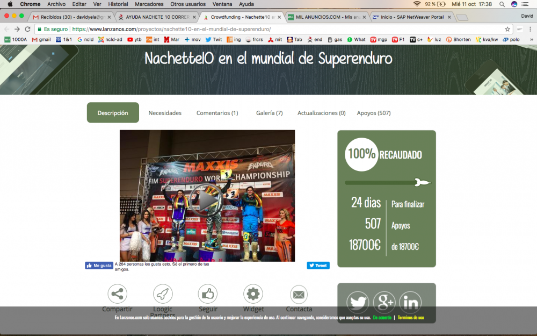Switch to the SAP NetWeaver Portal tab
Screen dimensions: 537x336
click(412, 17)
